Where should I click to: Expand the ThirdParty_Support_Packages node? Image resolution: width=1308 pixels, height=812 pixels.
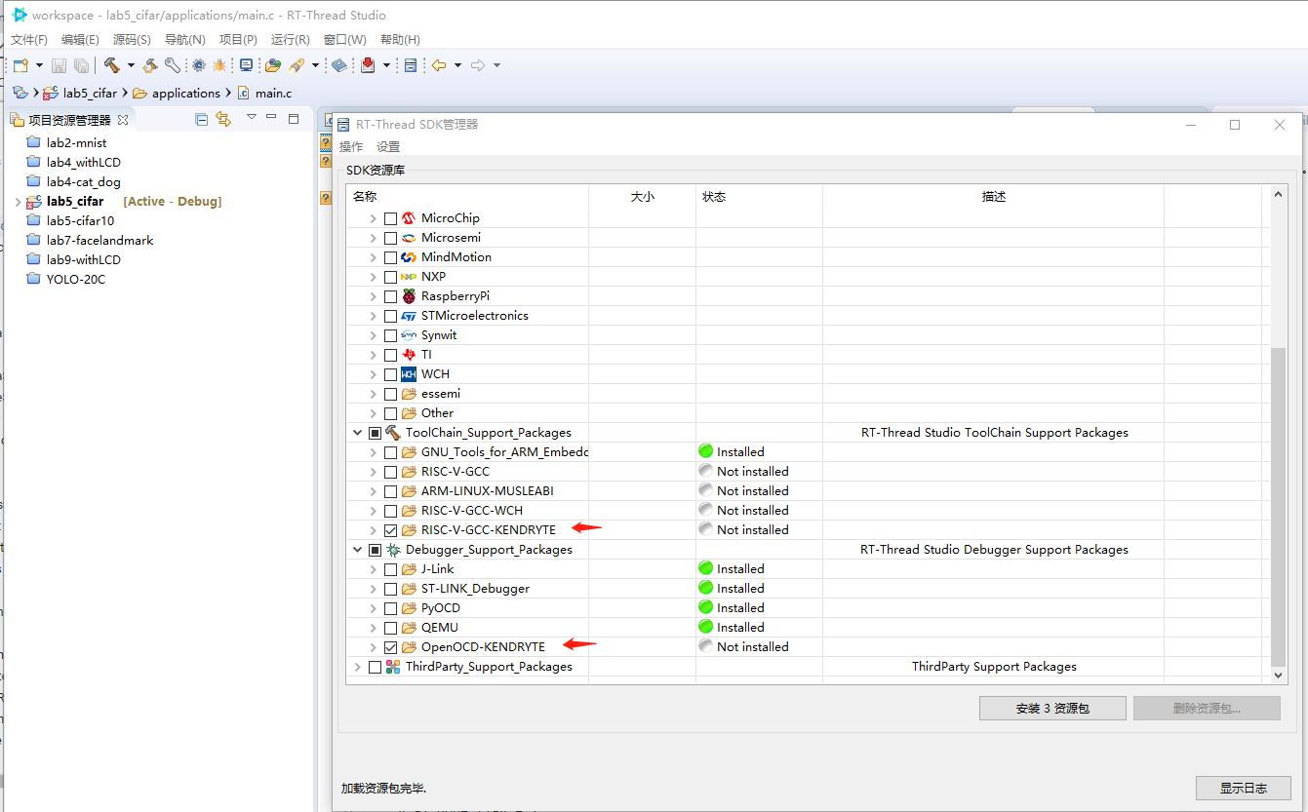coord(358,667)
